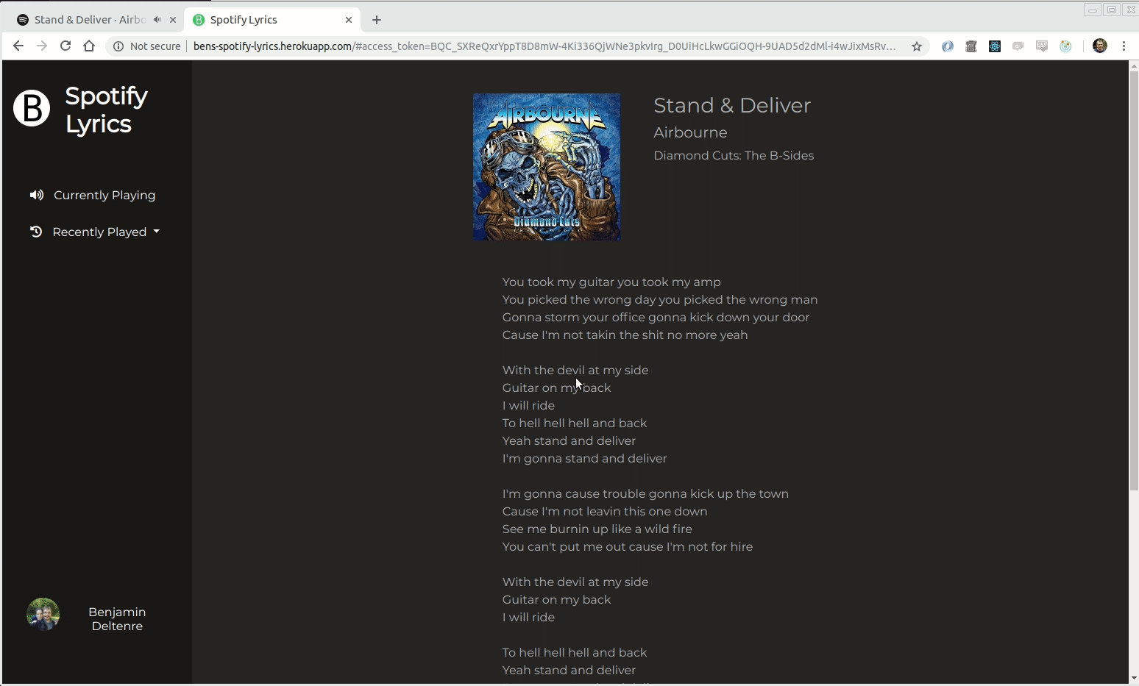1139x686 pixels.
Task: Click lyric 'I'm gonna stand and deliver'
Action: point(584,458)
